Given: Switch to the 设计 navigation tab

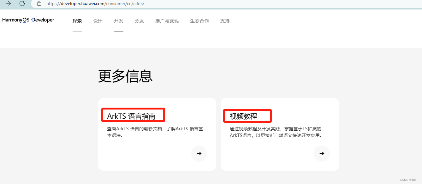Looking at the screenshot, I should (x=98, y=21).
